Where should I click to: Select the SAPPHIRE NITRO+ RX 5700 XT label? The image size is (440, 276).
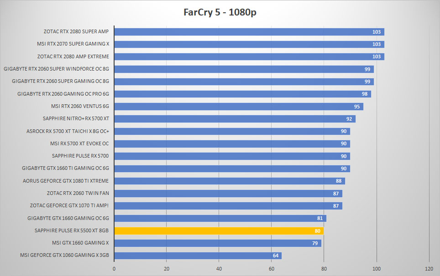pyautogui.click(x=76, y=118)
